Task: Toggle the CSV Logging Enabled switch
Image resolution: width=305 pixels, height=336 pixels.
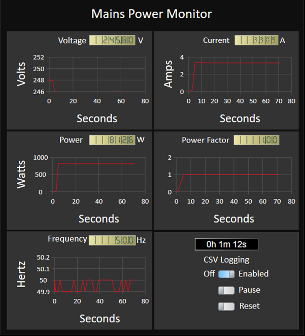Action: pyautogui.click(x=226, y=274)
